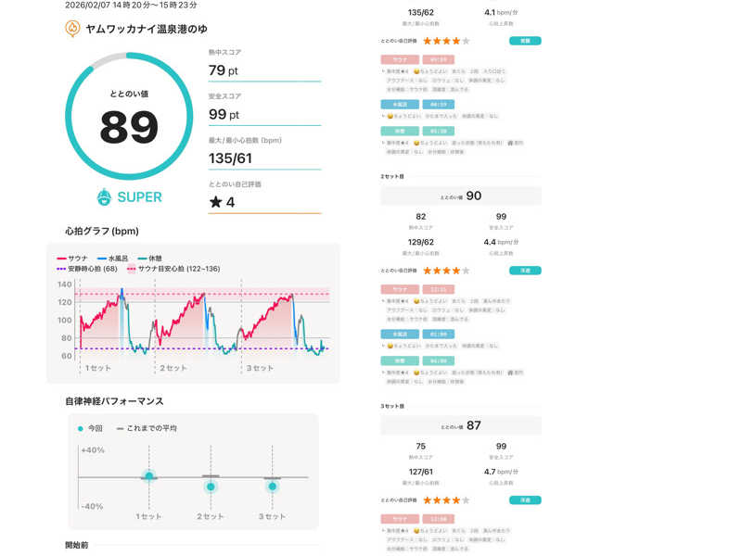Expand the 3セット目 section header
Viewport: 742px width, 556px height.
click(391, 406)
